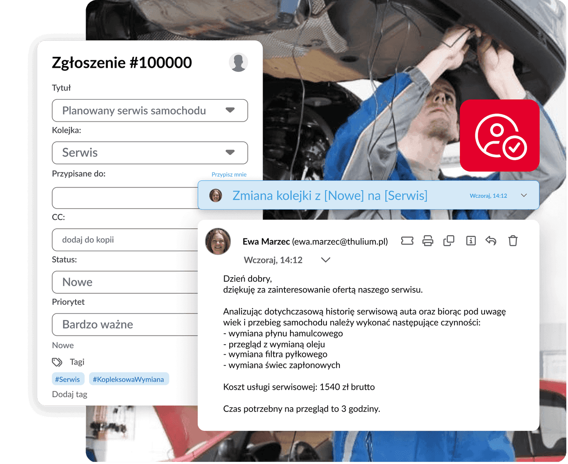Select the #Serwis tag
568x464 pixels.
(x=67, y=379)
